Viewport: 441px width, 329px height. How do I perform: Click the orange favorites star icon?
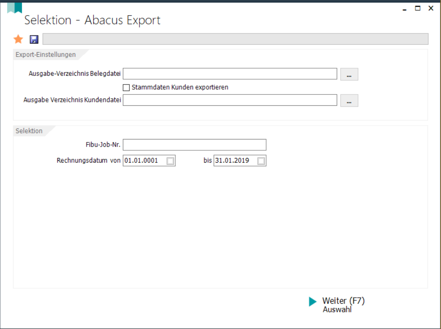pyautogui.click(x=18, y=39)
